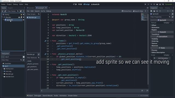
Task: Attach script icon in Scene dock toolbar
Action: pyautogui.click(x=21, y=11)
